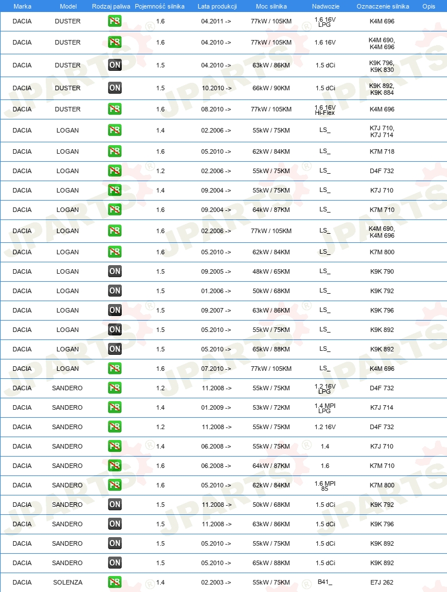The height and width of the screenshot is (592, 447).
Task: Select the K7M 718 engine code
Action: 382,151
